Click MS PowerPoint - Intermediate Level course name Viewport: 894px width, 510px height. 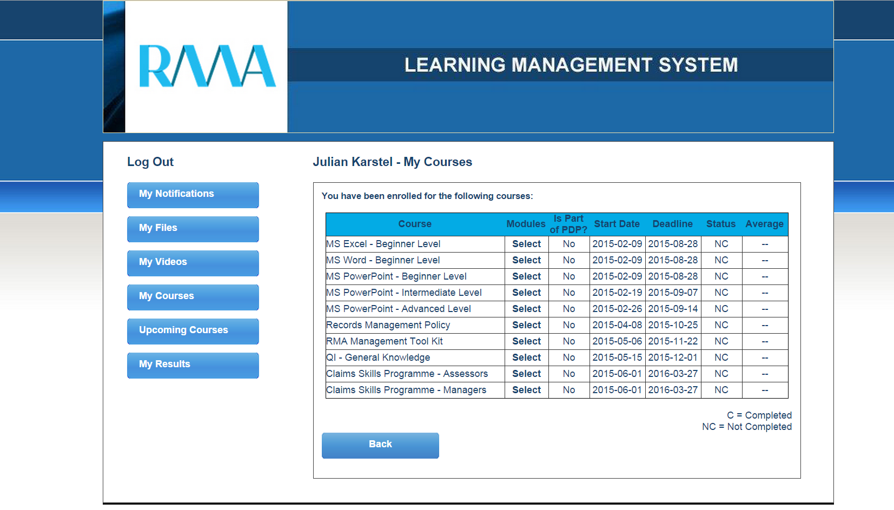tap(404, 293)
